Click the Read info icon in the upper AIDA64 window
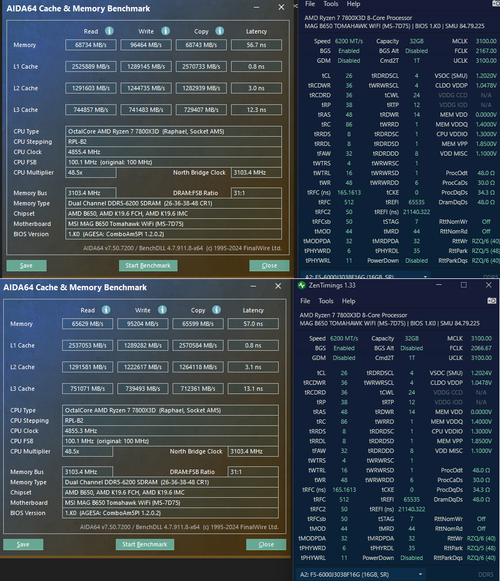Image resolution: width=500 pixels, height=581 pixels. pos(109,31)
